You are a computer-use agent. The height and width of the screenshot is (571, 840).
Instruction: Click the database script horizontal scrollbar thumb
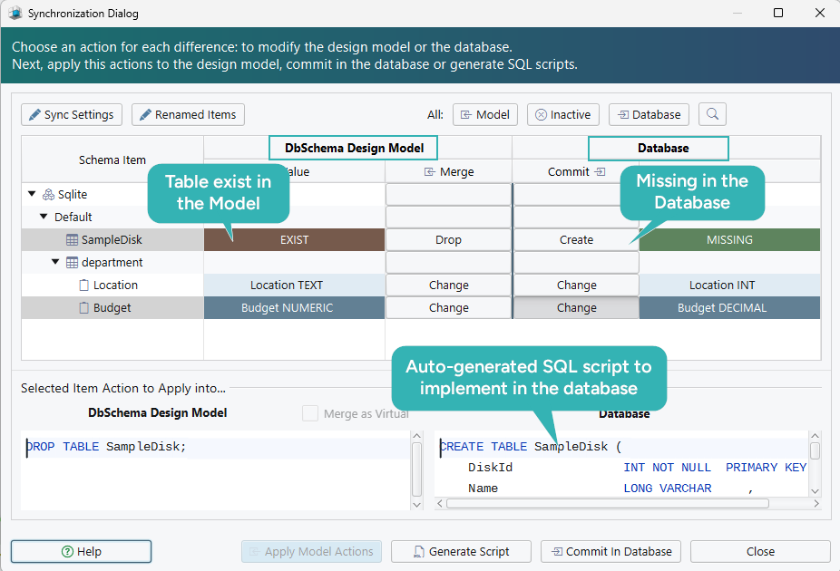[608, 504]
